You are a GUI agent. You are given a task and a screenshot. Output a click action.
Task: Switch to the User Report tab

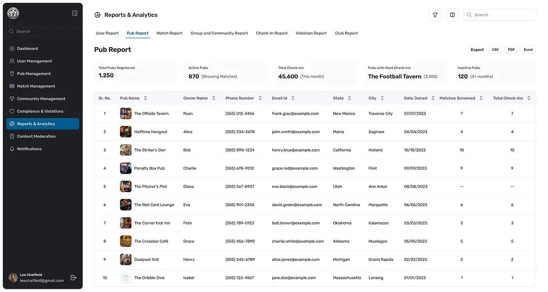pos(107,33)
